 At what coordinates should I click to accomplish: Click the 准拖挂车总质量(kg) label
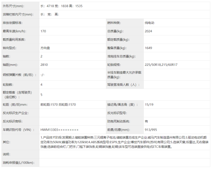[122, 56]
